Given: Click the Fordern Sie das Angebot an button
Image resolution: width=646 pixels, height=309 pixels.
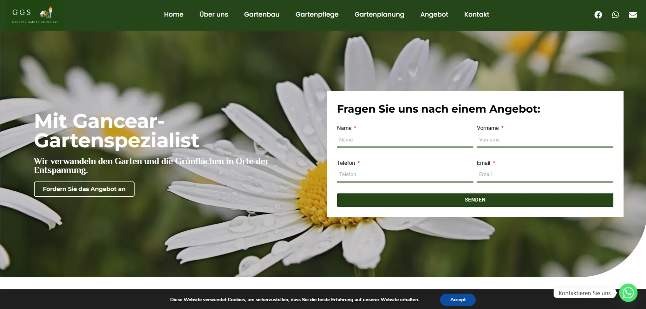Looking at the screenshot, I should tap(84, 189).
